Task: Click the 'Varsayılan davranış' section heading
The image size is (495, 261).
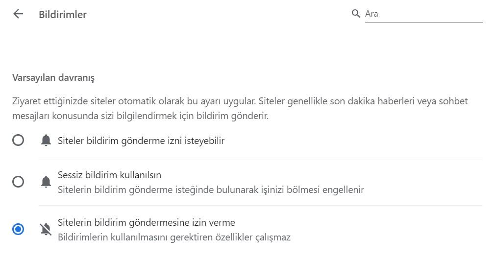Action: pos(53,77)
